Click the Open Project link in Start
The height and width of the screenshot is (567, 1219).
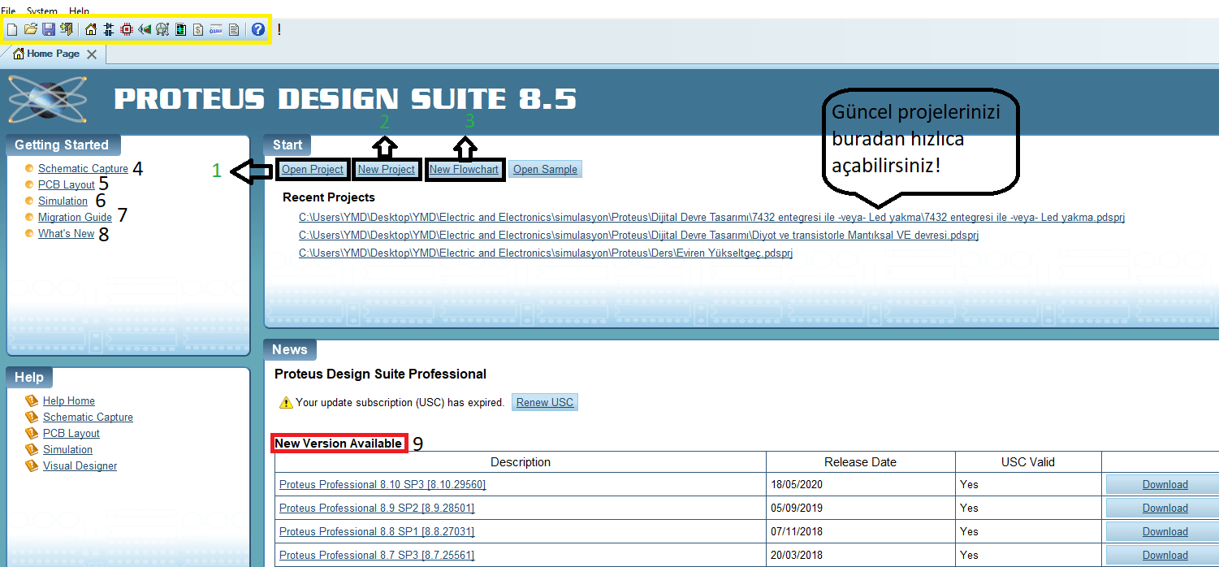313,170
